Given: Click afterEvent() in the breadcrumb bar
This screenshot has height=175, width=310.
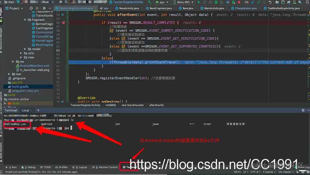Looking at the screenshot, I should click(156, 105).
